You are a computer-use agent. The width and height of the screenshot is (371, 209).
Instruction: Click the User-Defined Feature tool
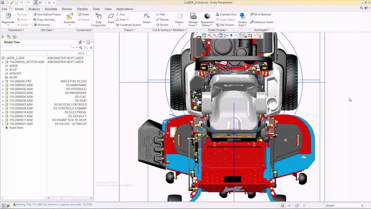coord(47,15)
